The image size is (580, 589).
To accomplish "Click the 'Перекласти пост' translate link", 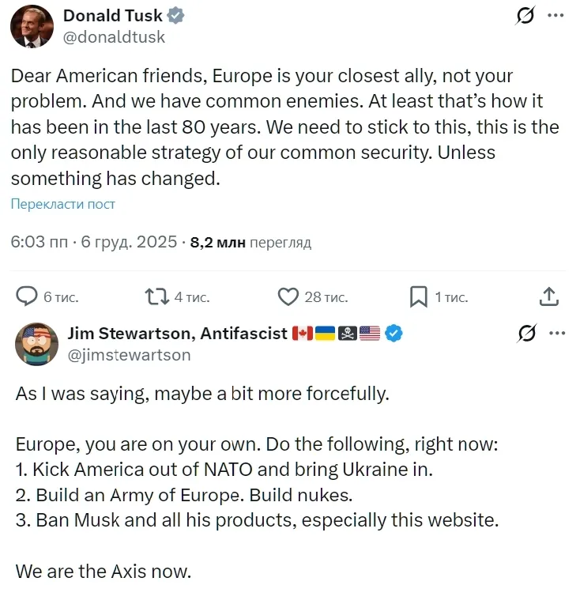I will tap(63, 204).
